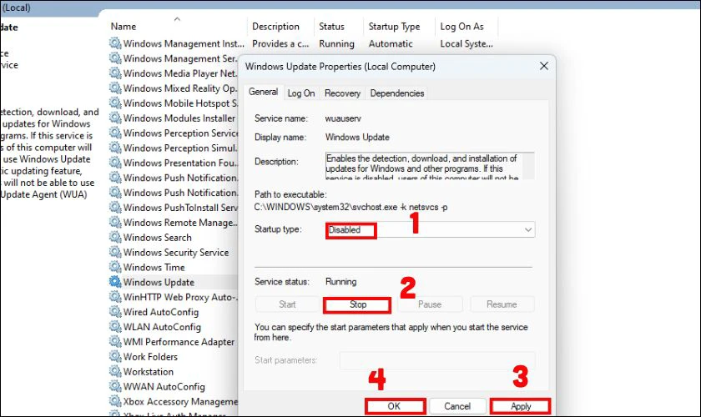The height and width of the screenshot is (417, 701).
Task: Click the greyed-out Start service button
Action: pyautogui.click(x=287, y=304)
